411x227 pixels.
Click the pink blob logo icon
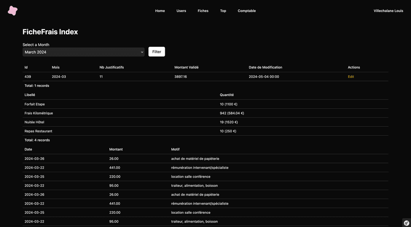pos(13,11)
